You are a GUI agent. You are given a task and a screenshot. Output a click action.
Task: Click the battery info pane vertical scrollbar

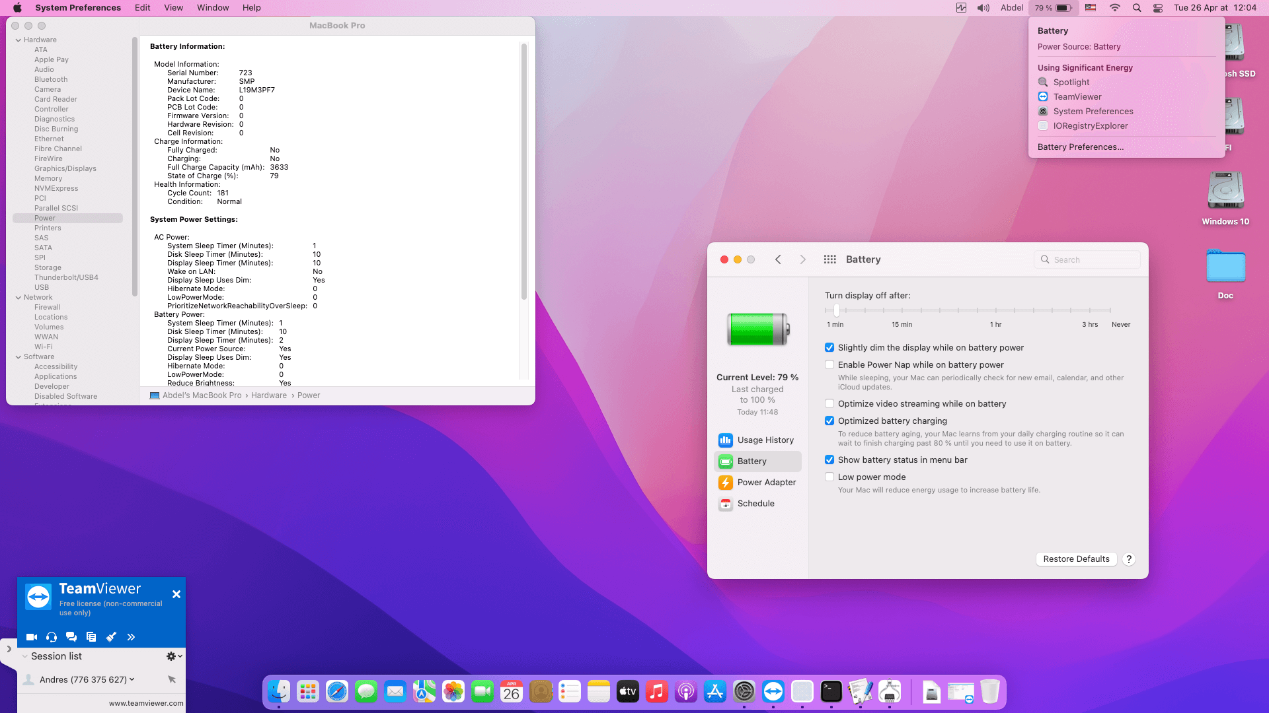click(523, 172)
